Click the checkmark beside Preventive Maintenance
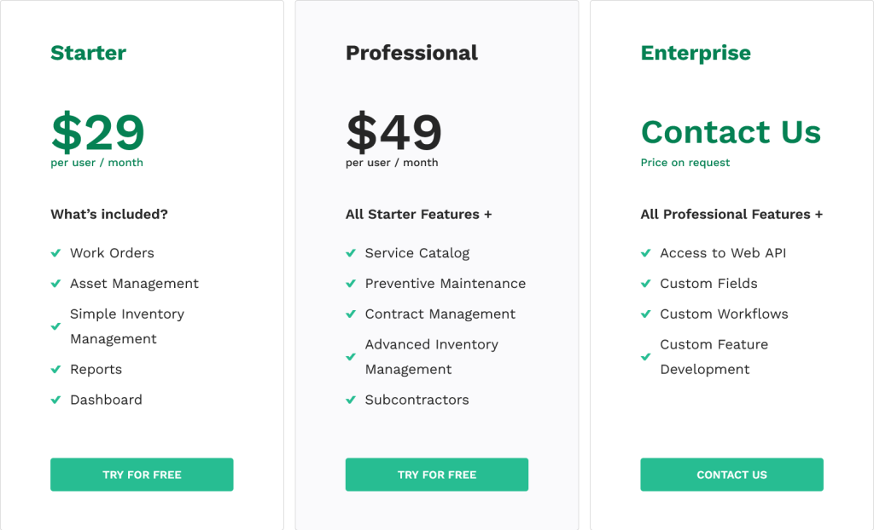The width and height of the screenshot is (874, 530). [351, 284]
